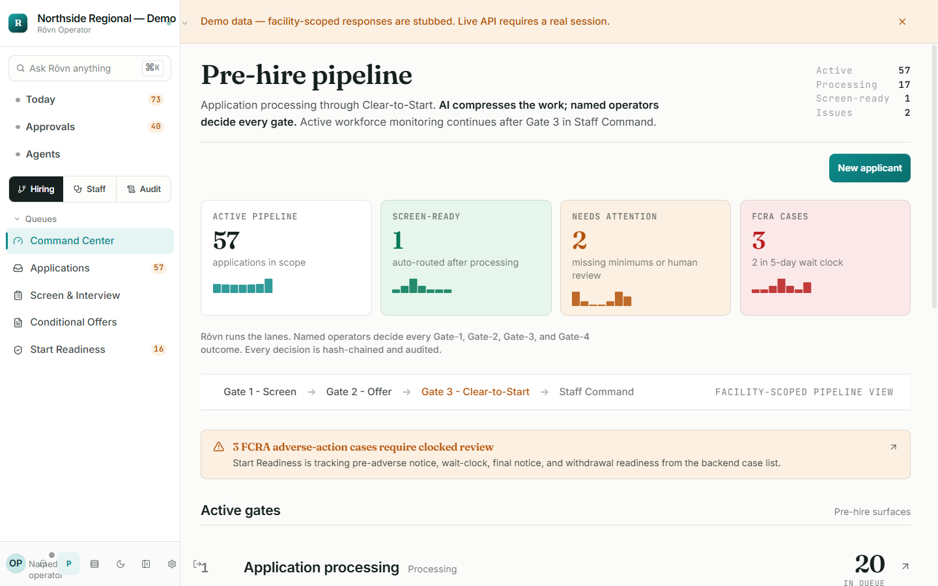Toggle density with the rows icon
The width and height of the screenshot is (938, 586).
pyautogui.click(x=94, y=564)
